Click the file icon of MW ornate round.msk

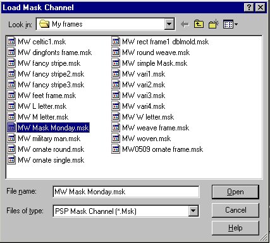point(11,149)
